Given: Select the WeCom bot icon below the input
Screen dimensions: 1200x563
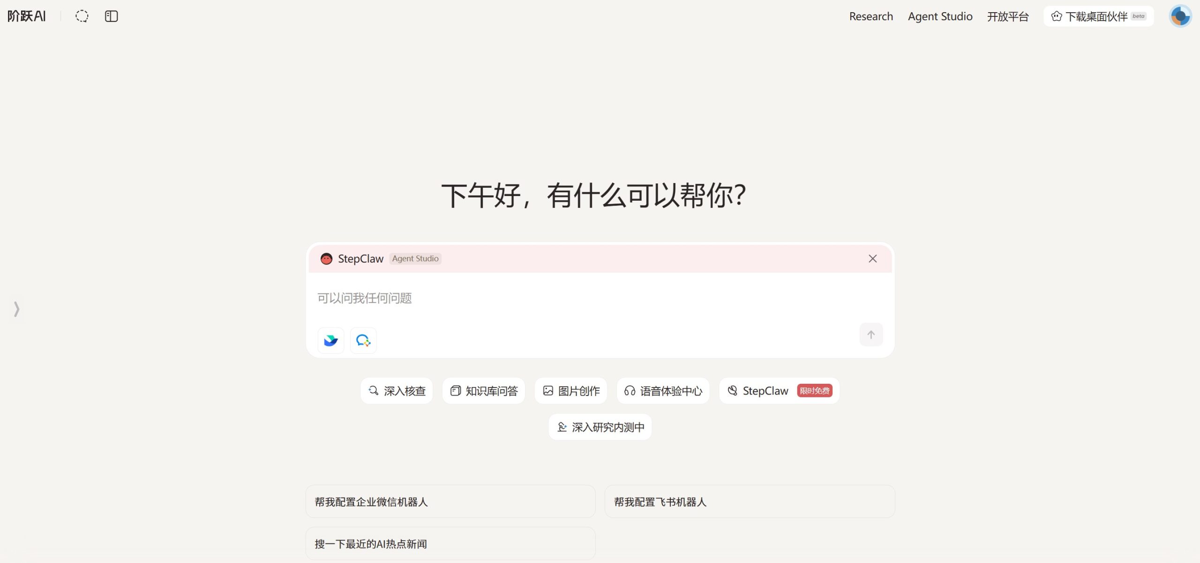Looking at the screenshot, I should pos(363,340).
